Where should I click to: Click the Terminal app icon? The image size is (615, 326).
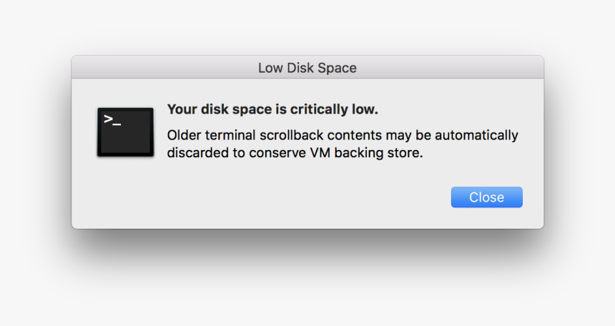pyautogui.click(x=126, y=132)
